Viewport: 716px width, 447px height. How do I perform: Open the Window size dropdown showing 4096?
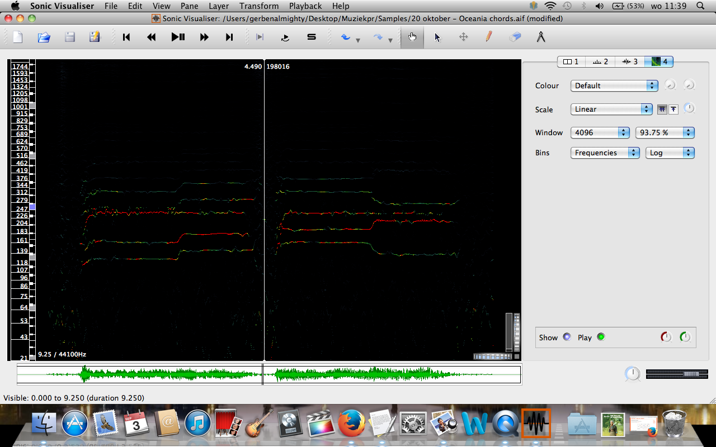click(x=600, y=132)
